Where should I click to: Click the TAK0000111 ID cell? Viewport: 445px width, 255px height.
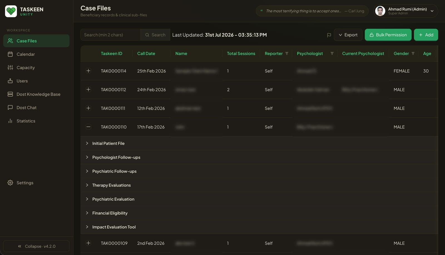(x=113, y=108)
